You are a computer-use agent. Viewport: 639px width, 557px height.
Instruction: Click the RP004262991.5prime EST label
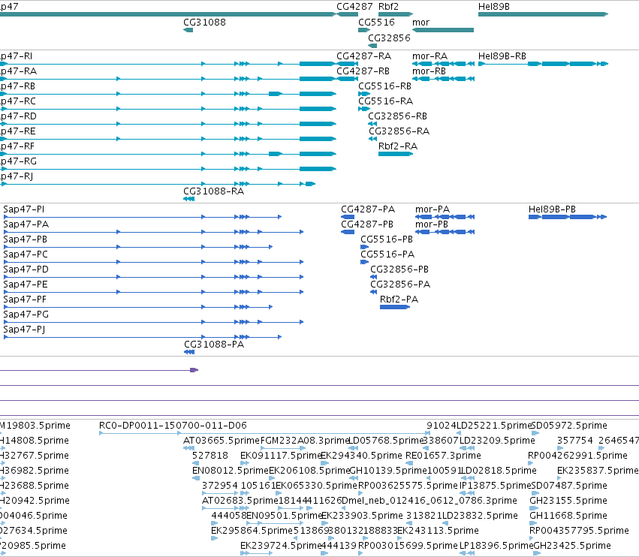577,455
